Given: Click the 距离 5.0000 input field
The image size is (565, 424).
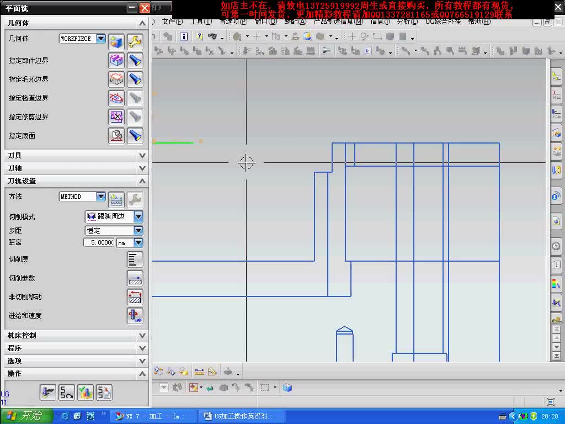Looking at the screenshot, I should click(99, 243).
